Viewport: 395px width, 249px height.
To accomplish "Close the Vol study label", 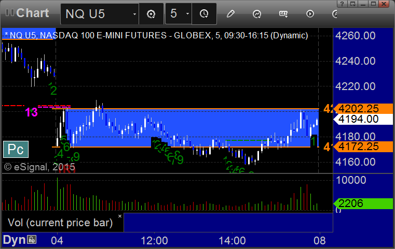I will pyautogui.click(x=120, y=216).
